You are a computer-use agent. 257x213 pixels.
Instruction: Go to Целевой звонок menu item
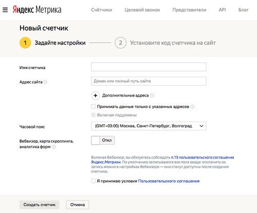coord(142,10)
